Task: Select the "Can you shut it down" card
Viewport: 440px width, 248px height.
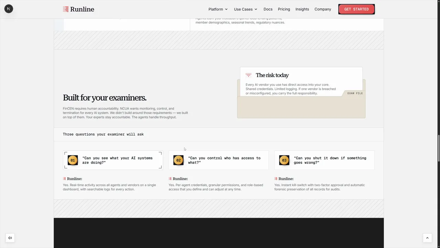Action: [324, 160]
